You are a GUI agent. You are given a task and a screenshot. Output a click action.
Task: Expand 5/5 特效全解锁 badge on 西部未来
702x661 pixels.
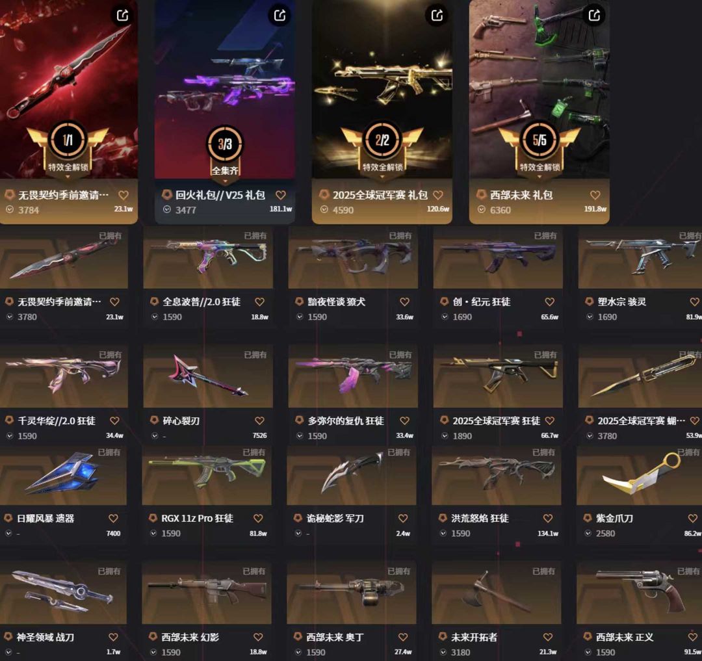pos(539,177)
